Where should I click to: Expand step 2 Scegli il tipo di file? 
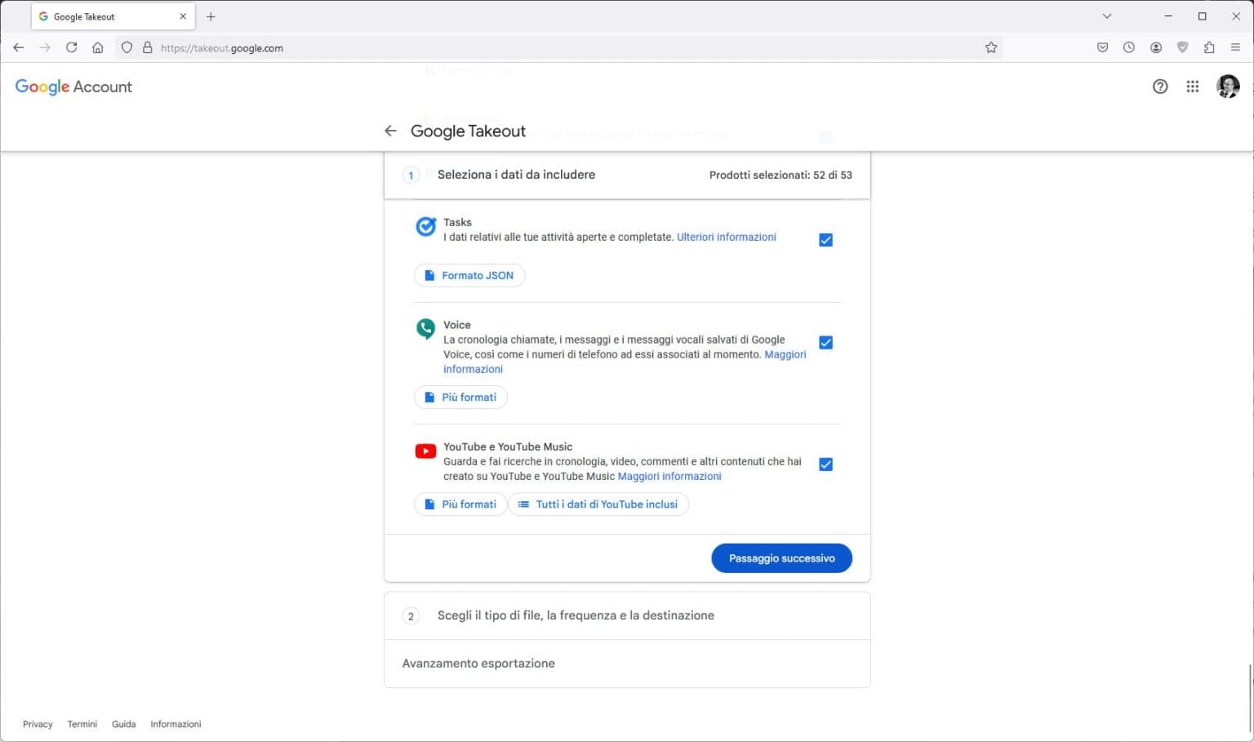pyautogui.click(x=627, y=615)
